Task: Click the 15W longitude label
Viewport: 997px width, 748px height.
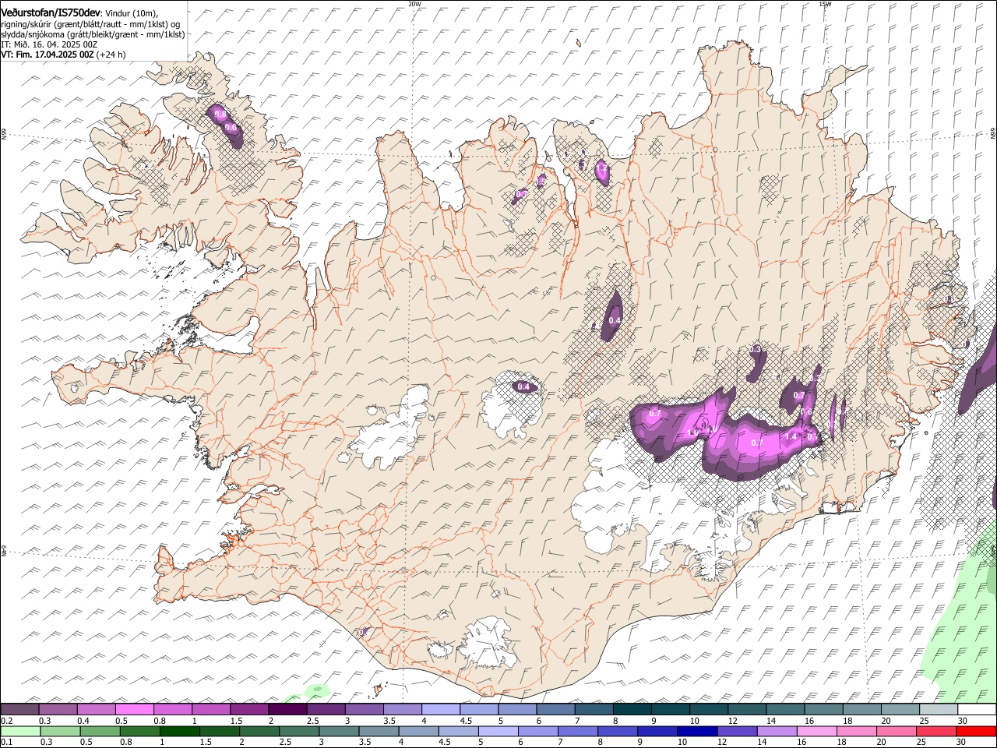Action: 825,4
